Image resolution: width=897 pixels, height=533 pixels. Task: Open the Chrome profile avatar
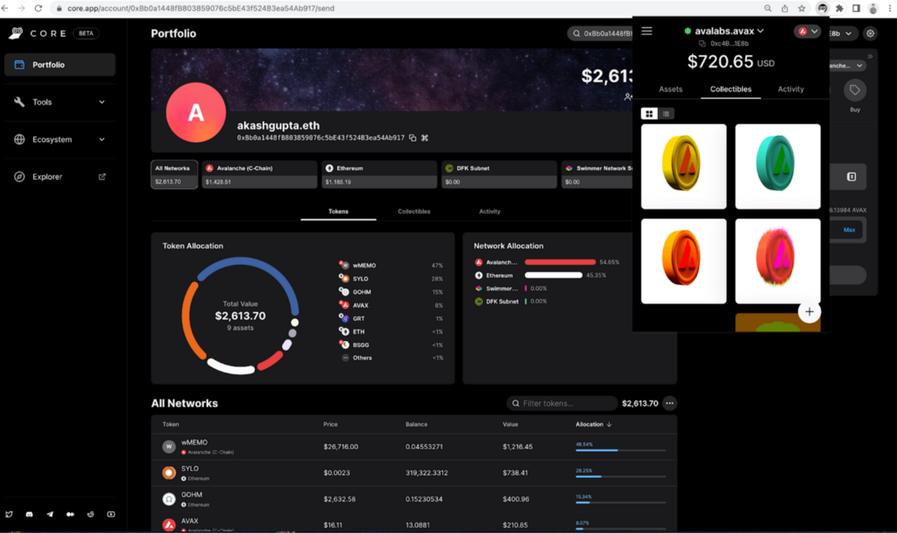click(x=873, y=8)
